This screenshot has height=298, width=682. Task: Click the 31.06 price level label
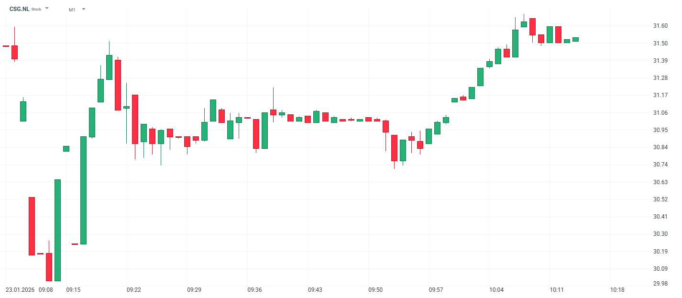pyautogui.click(x=660, y=113)
